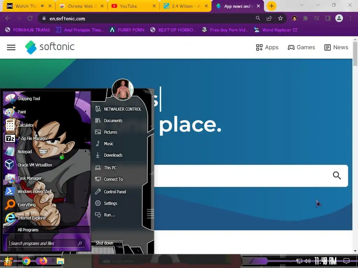
Task: Open the Chrome profile avatar
Action: (339, 18)
